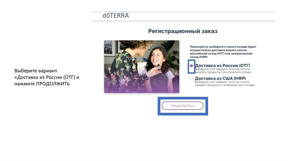Click text about ordering from российского склада
288x161 pixels.
tap(223, 70)
